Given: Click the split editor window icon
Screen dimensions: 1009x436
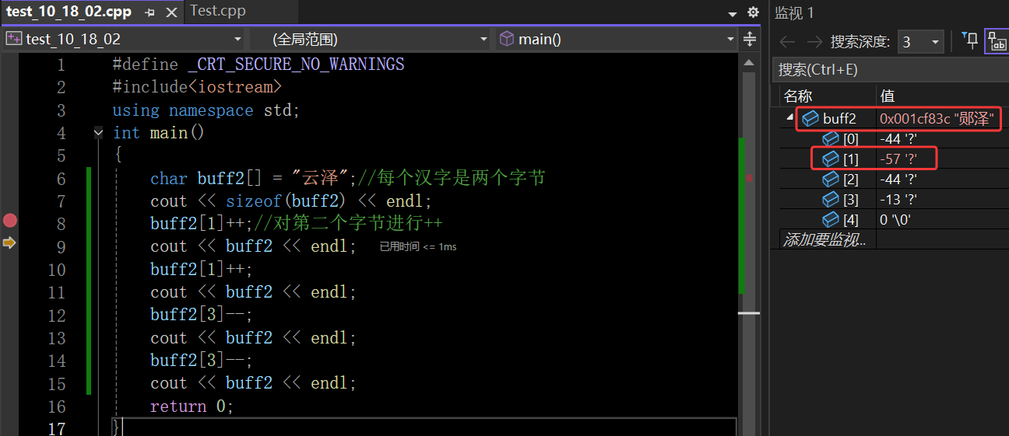Looking at the screenshot, I should tap(750, 39).
